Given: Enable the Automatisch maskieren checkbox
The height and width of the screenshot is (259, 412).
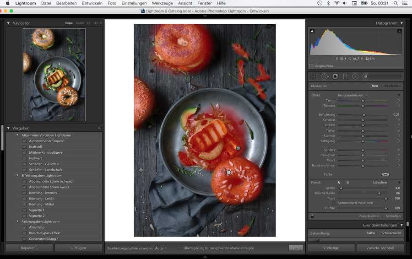Looking at the screenshot, I should tap(334, 203).
